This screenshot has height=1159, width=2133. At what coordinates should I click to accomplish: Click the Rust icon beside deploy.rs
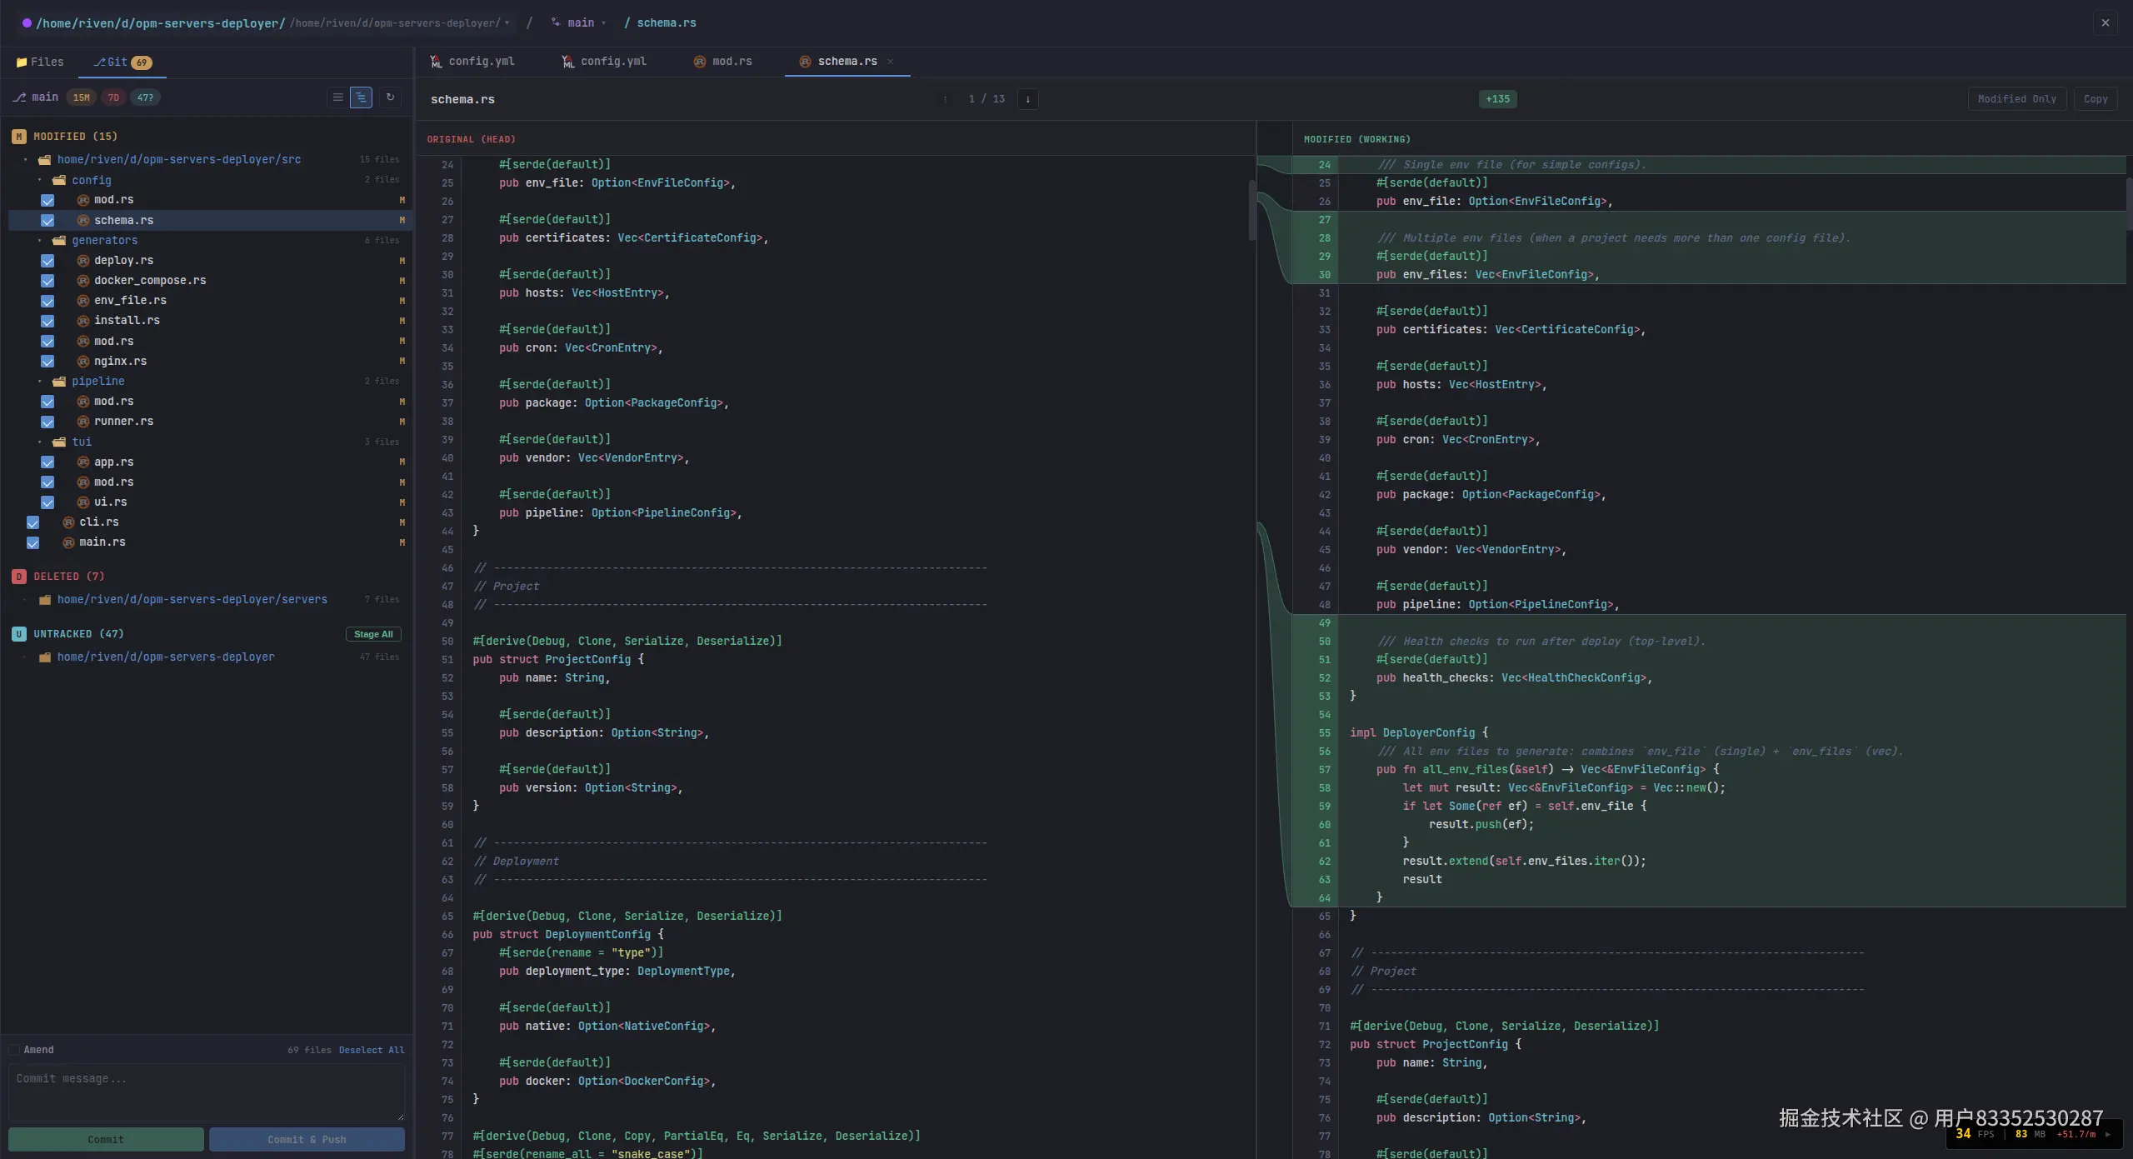tap(83, 261)
